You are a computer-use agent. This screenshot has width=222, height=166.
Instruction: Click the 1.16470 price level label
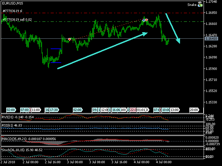click(211, 35)
